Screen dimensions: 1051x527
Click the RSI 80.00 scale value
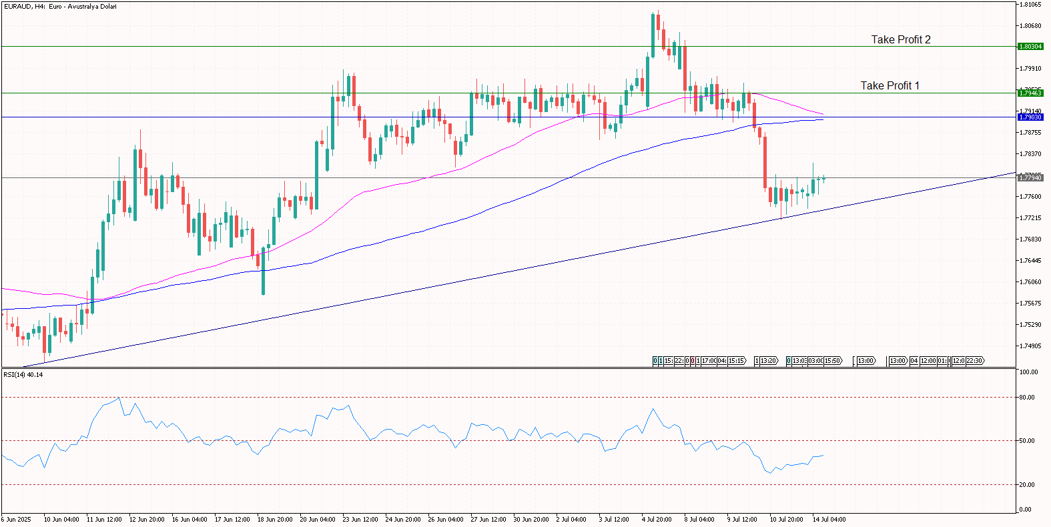tap(1028, 398)
